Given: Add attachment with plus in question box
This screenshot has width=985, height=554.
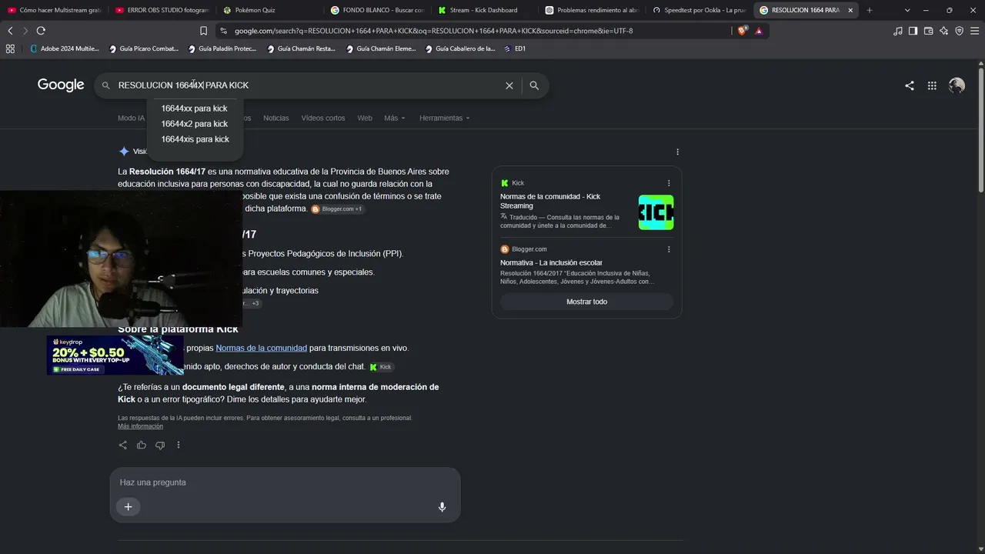Looking at the screenshot, I should pos(129,506).
